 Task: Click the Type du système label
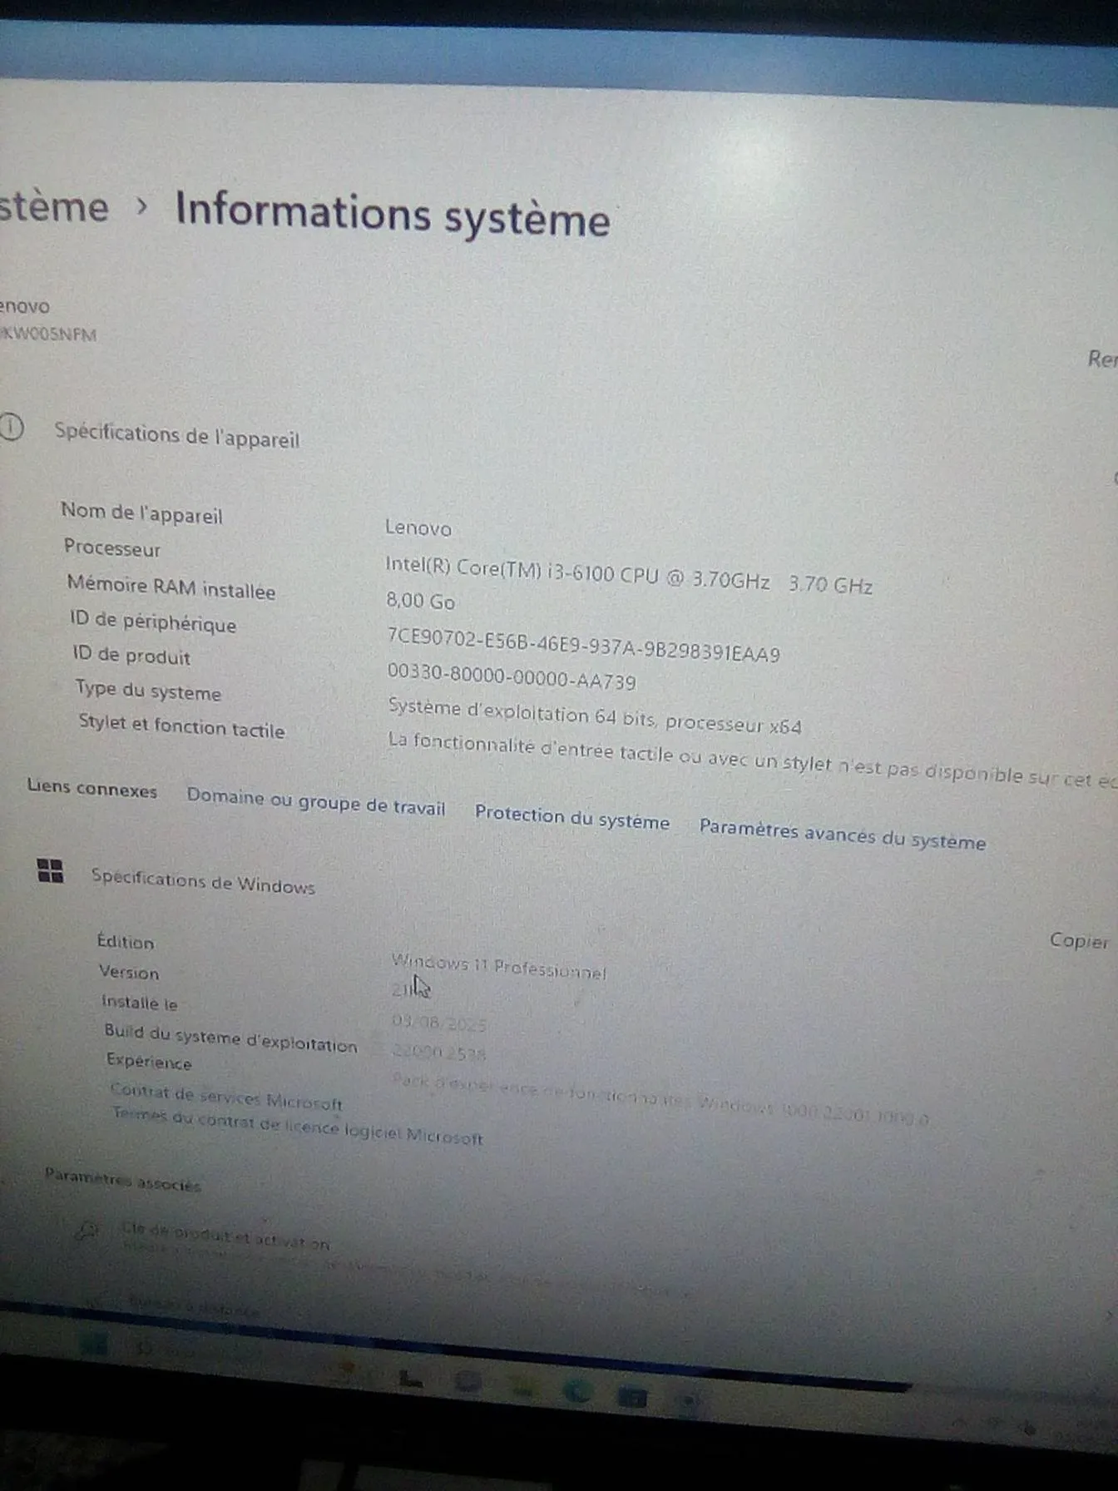coord(148,690)
